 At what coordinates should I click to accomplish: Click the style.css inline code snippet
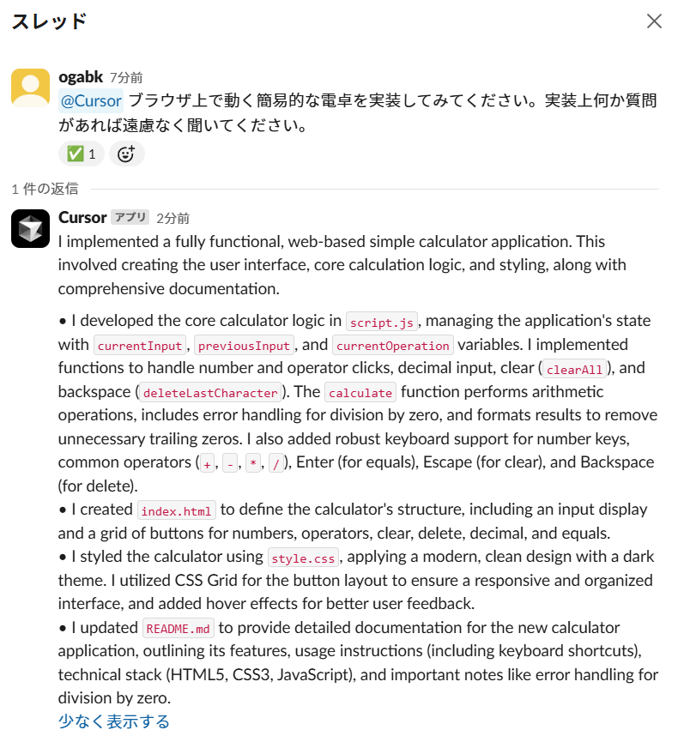303,558
